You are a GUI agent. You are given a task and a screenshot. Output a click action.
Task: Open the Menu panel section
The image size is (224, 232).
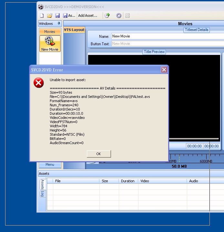[x=50, y=164]
